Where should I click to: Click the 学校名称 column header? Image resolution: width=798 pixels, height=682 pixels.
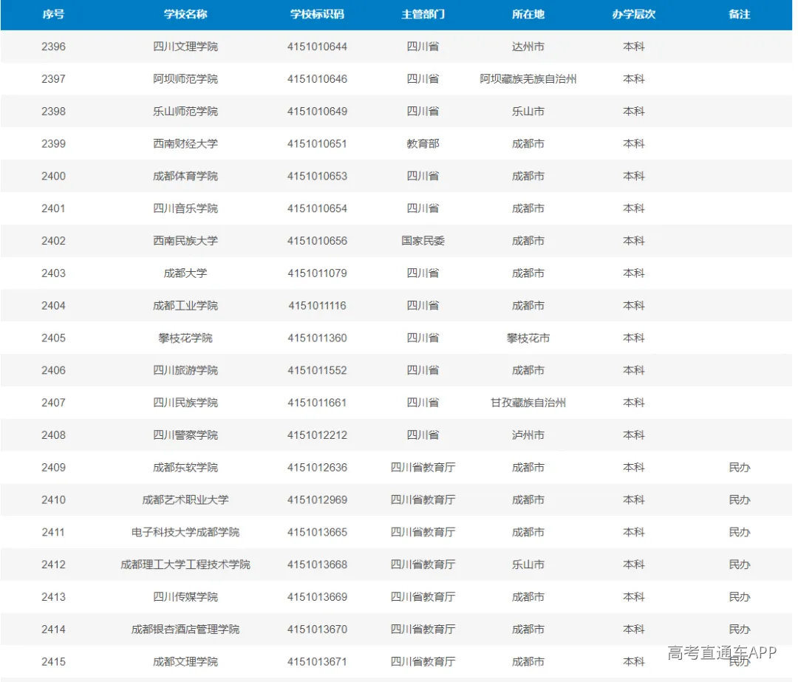tap(185, 14)
